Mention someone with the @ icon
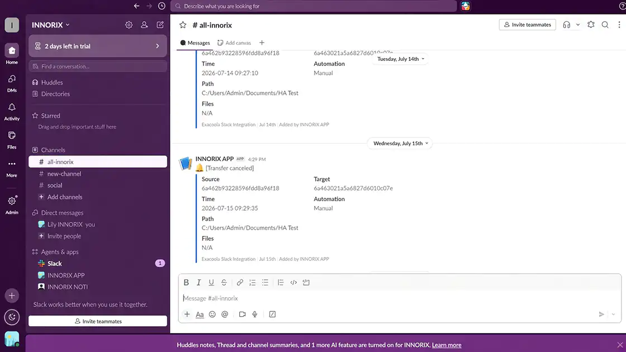Image resolution: width=626 pixels, height=352 pixels. pos(225,315)
